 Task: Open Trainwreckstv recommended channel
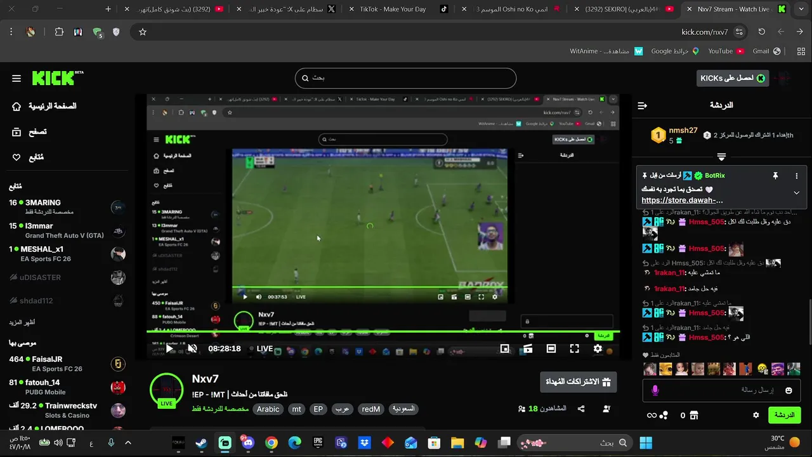[67, 410]
